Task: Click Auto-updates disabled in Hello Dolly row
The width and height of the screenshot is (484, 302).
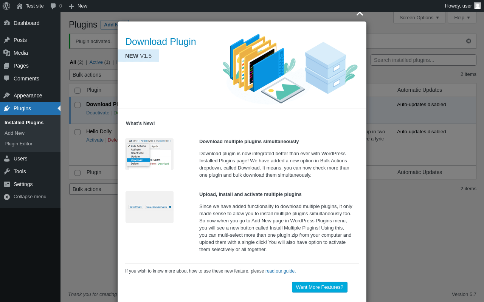Action: pyautogui.click(x=421, y=131)
